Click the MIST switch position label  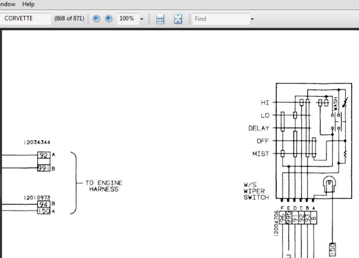pos(261,154)
